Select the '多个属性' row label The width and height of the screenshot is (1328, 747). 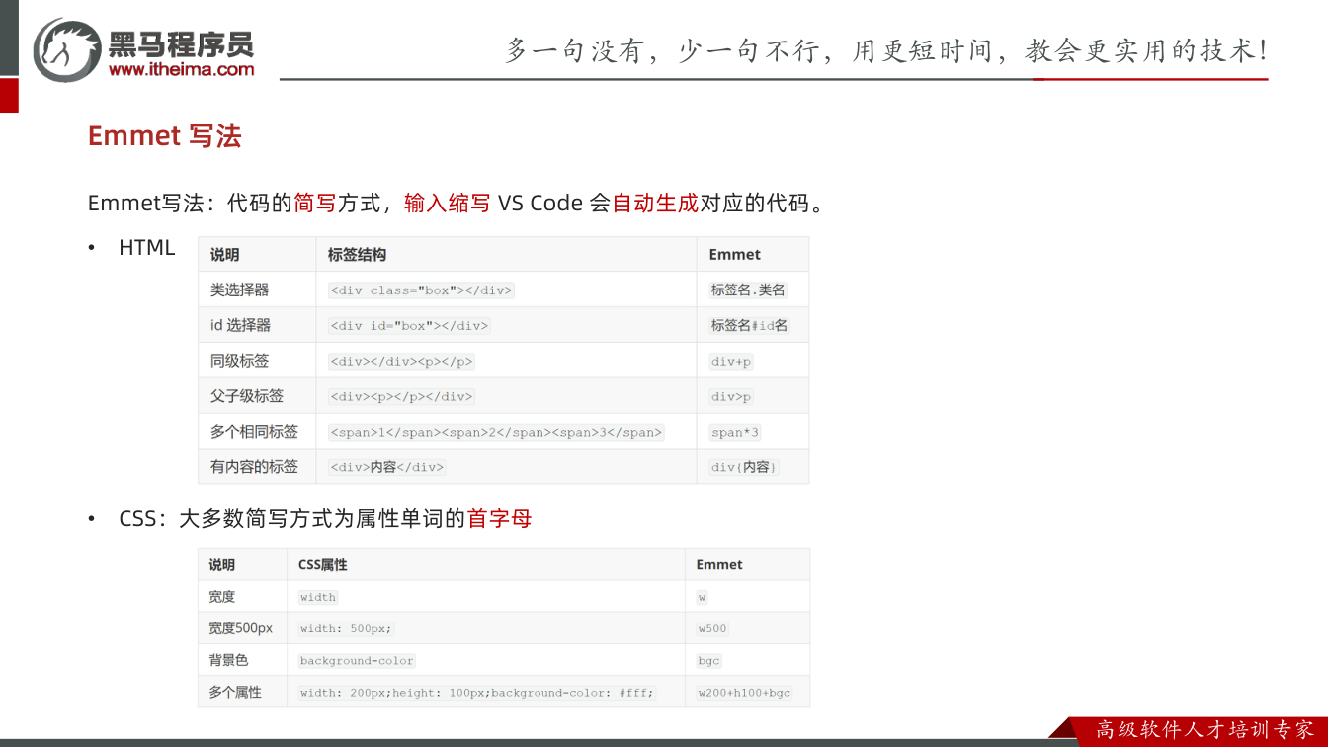(x=235, y=693)
